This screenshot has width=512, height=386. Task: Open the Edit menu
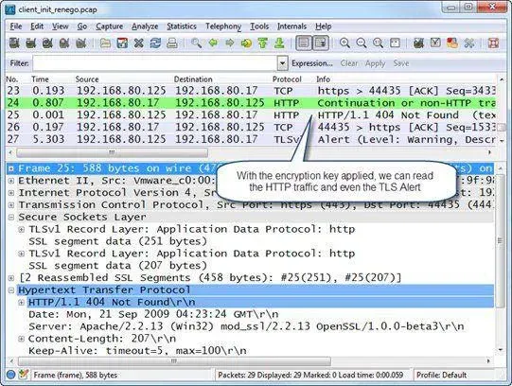click(x=37, y=26)
